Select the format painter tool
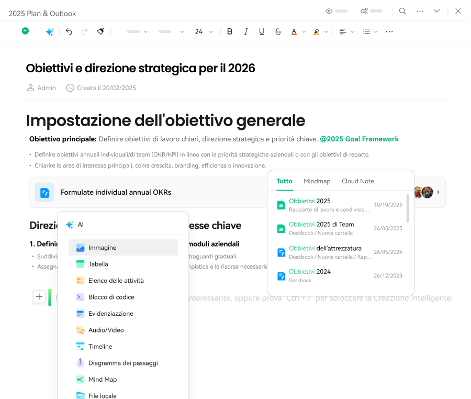The height and width of the screenshot is (399, 471). point(100,31)
